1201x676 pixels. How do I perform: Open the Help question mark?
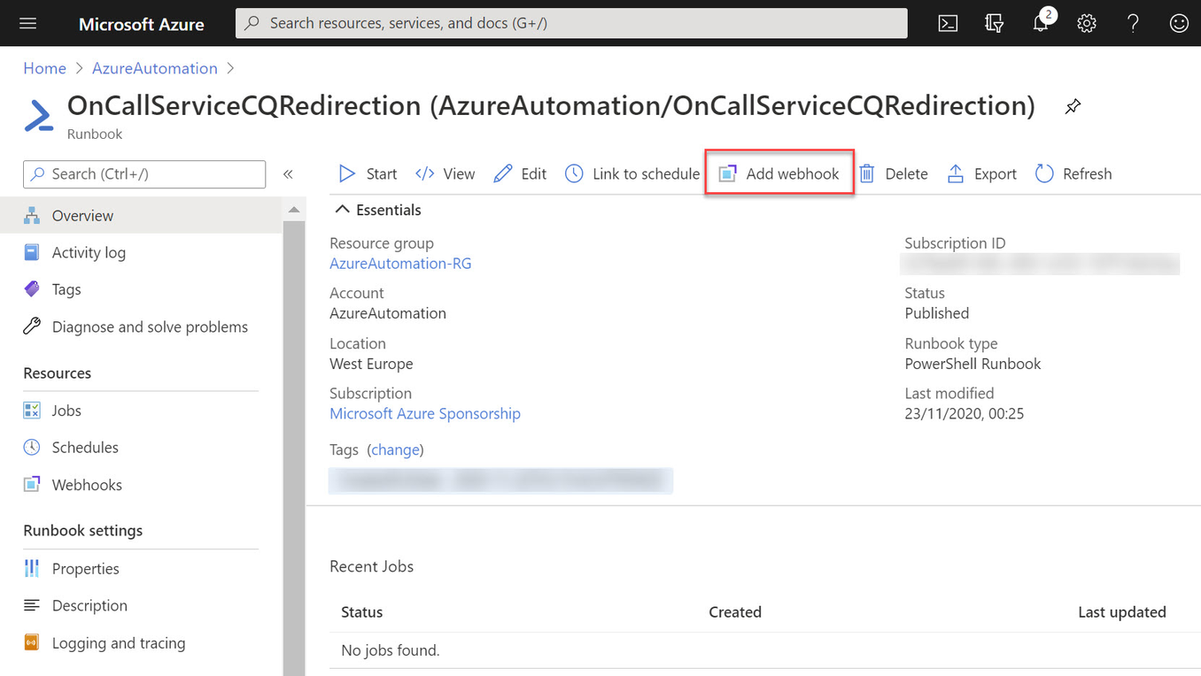[1133, 23]
